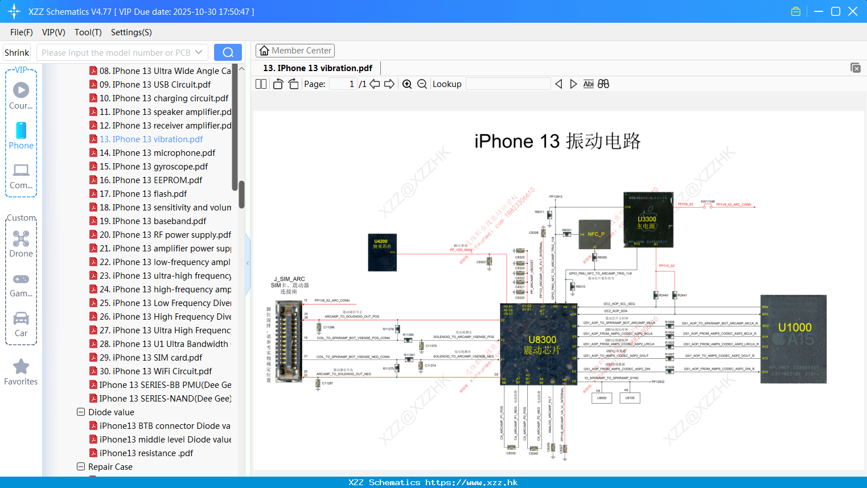Open the Drone category

[x=21, y=243]
